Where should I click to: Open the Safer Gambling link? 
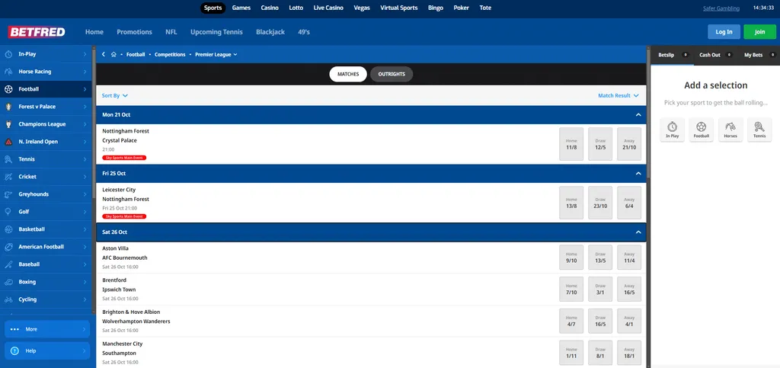721,8
